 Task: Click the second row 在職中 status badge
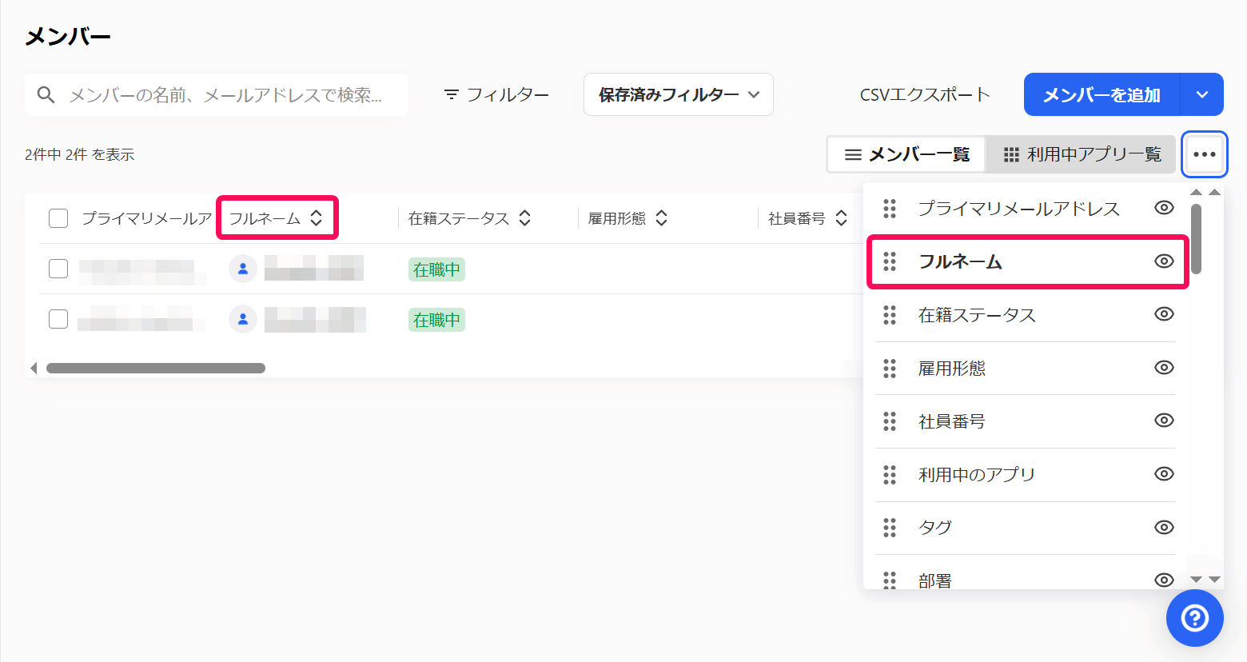point(436,320)
